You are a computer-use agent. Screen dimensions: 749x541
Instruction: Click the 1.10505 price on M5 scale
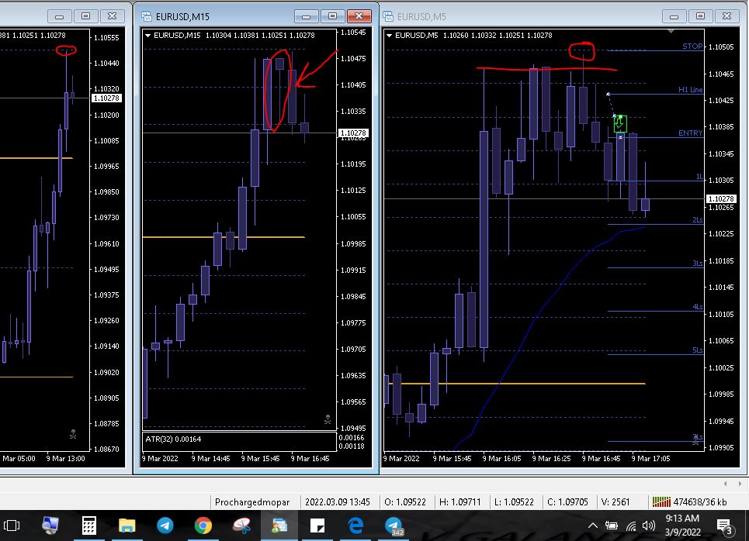coord(721,47)
